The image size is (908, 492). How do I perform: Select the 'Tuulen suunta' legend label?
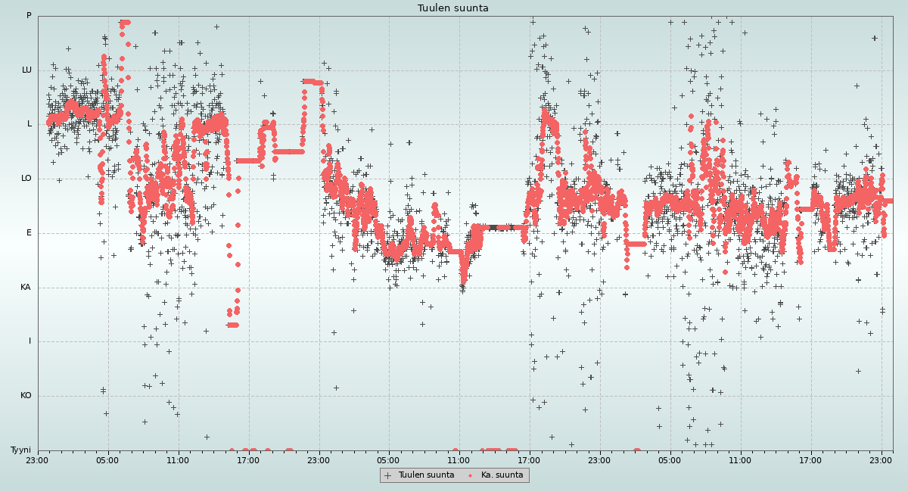coord(426,475)
